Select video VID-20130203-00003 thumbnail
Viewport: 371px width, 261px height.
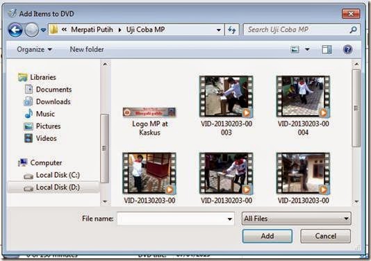(x=226, y=96)
